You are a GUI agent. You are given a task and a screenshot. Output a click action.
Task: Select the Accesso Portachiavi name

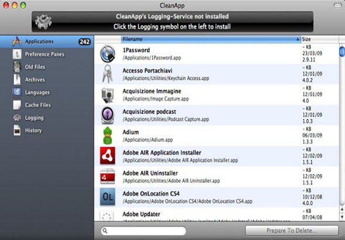point(147,71)
